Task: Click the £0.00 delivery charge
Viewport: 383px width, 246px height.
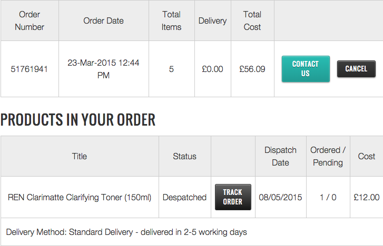Action: pyautogui.click(x=212, y=69)
